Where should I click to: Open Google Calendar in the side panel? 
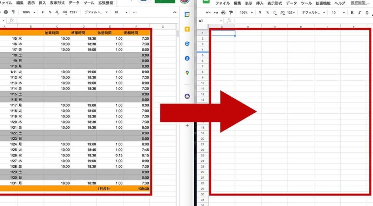(187, 15)
